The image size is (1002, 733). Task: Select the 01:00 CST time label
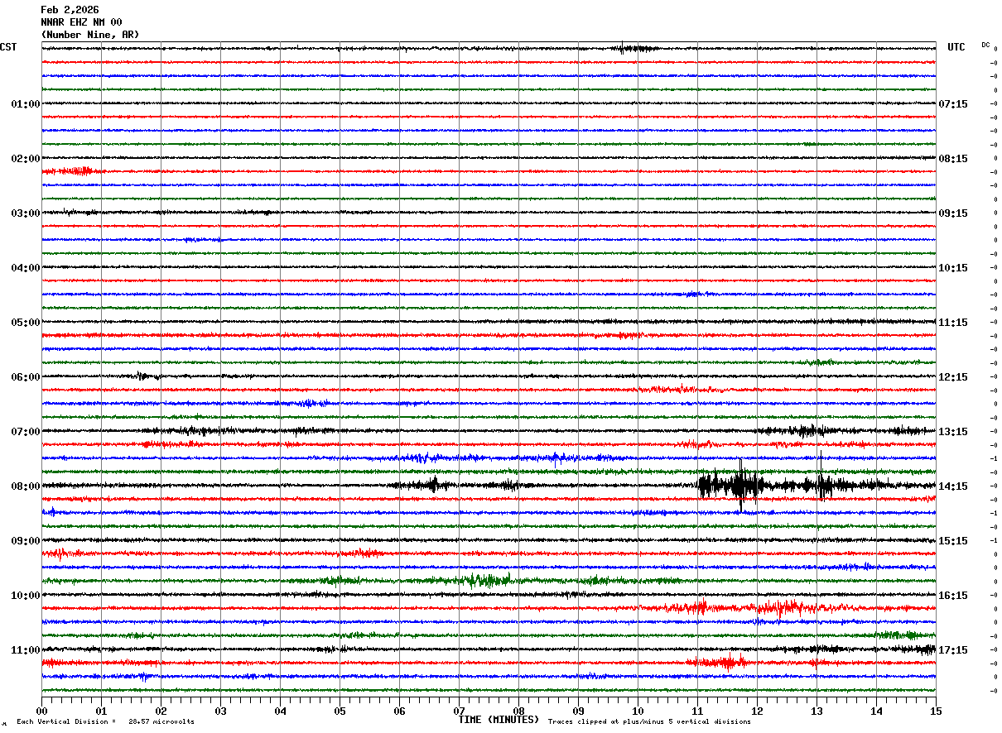click(26, 104)
